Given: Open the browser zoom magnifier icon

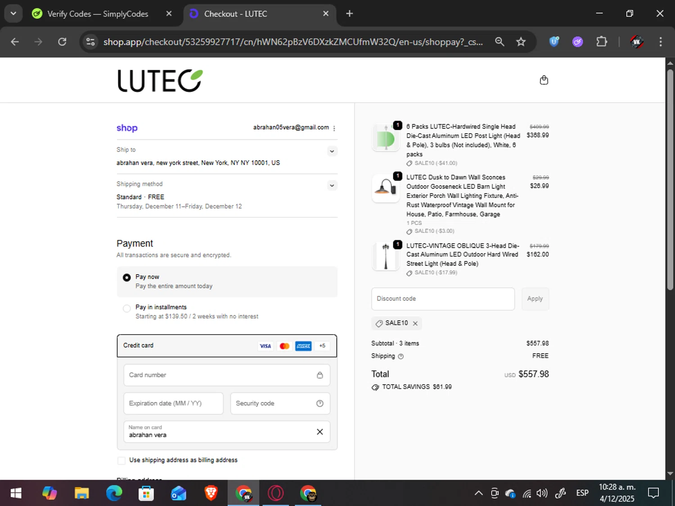Looking at the screenshot, I should coord(499,42).
